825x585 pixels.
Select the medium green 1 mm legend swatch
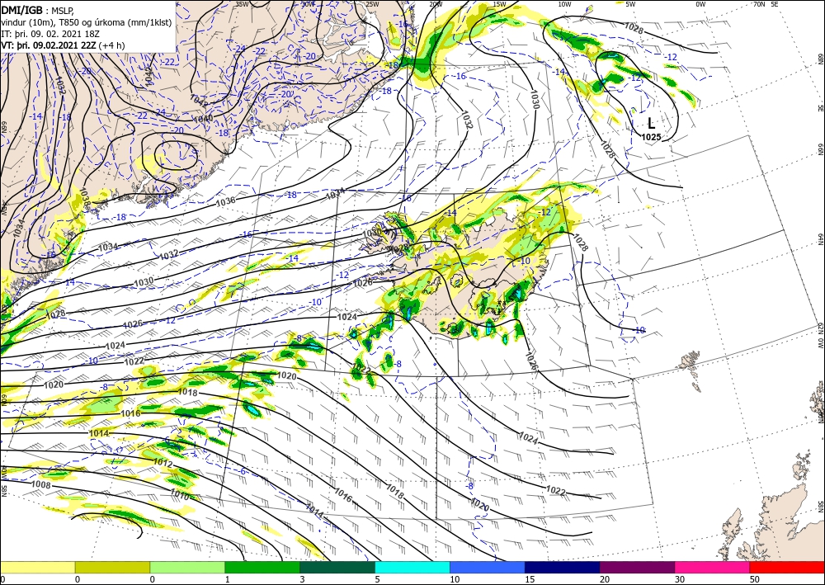(262, 567)
